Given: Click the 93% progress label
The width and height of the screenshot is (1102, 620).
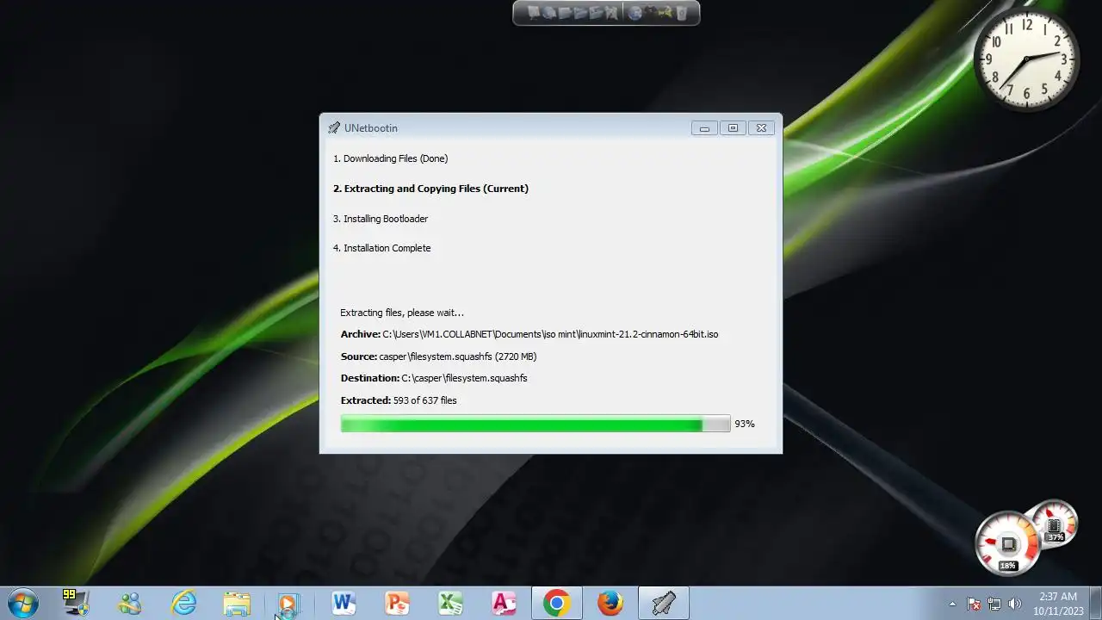Looking at the screenshot, I should (745, 424).
